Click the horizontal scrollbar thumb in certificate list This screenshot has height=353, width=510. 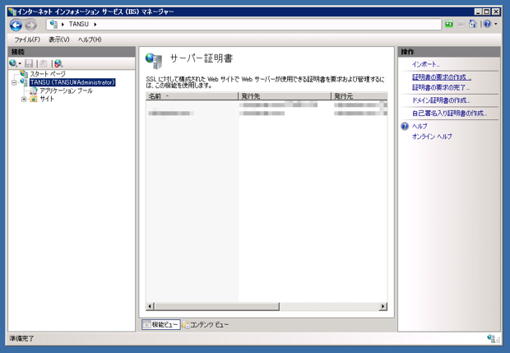[x=216, y=306]
